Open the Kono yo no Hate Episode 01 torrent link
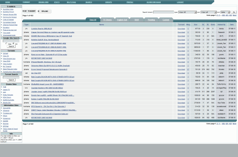238x157 pixels. pyautogui.click(x=49, y=55)
